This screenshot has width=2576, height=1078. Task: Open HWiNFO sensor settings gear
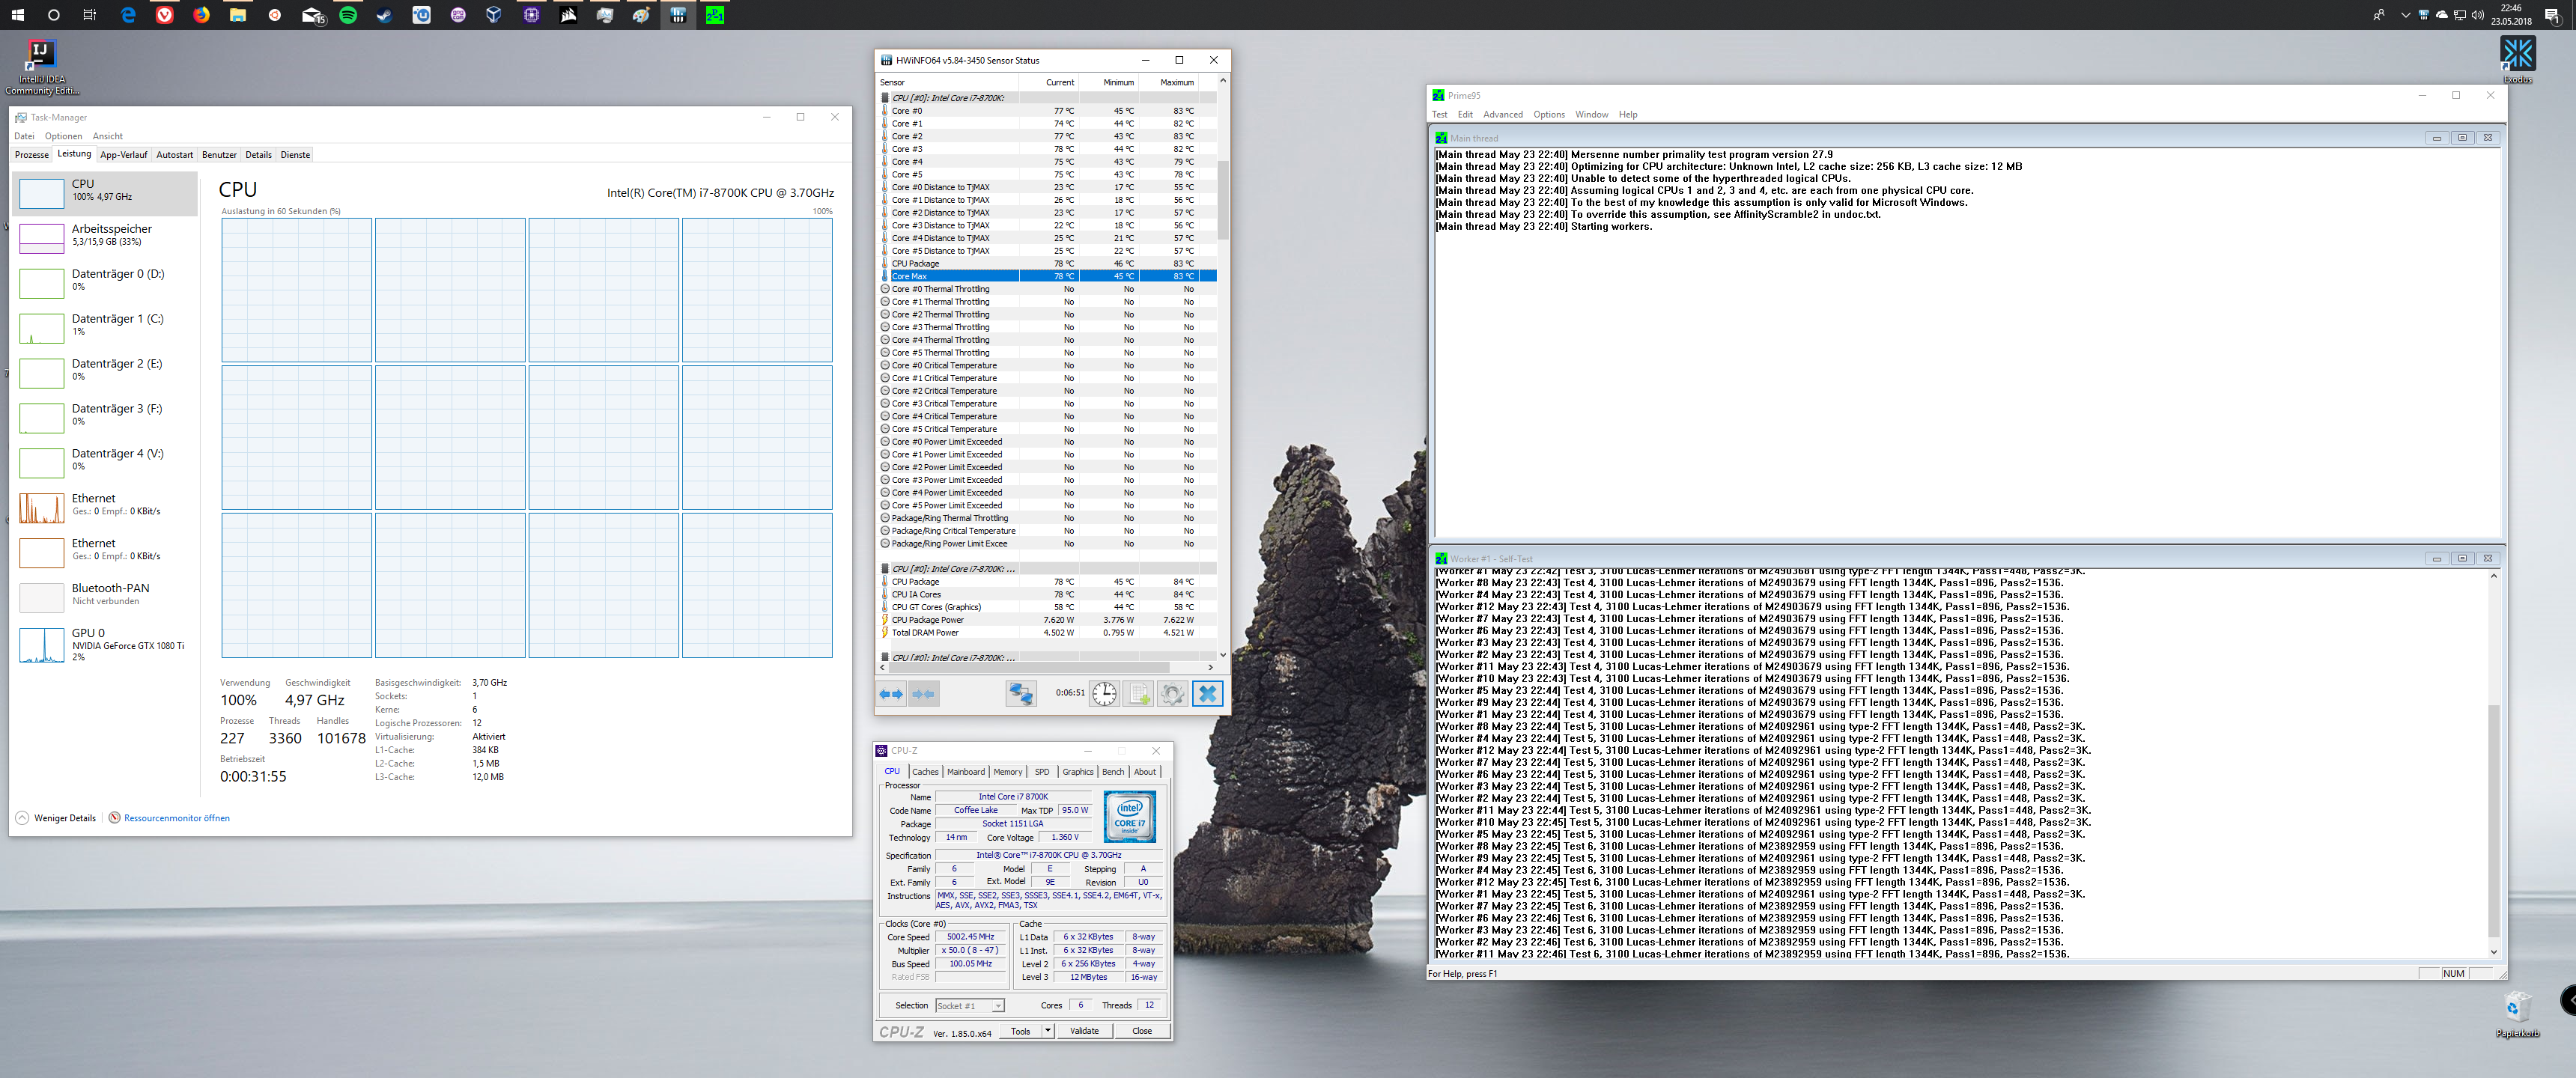[1172, 693]
